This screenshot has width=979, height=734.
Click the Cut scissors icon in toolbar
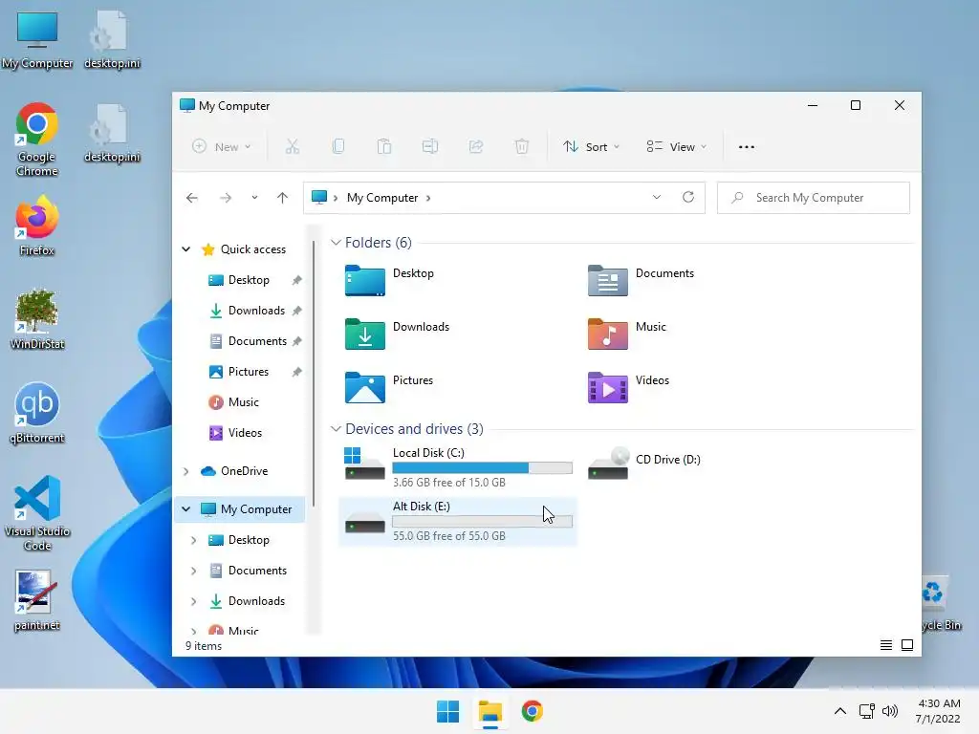(x=293, y=146)
